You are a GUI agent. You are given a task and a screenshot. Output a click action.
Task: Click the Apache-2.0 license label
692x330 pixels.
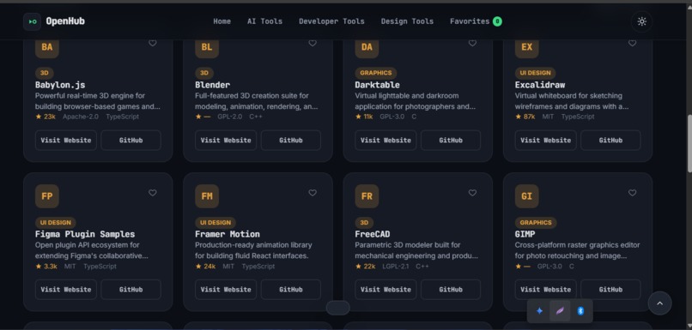click(x=81, y=117)
